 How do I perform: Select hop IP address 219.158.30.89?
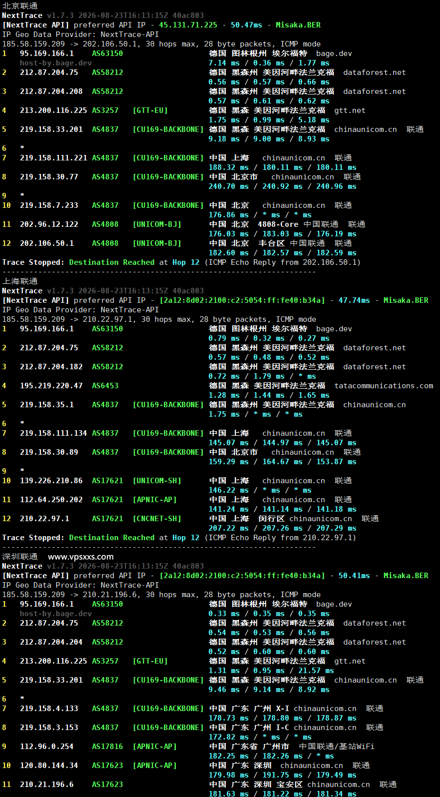click(49, 452)
